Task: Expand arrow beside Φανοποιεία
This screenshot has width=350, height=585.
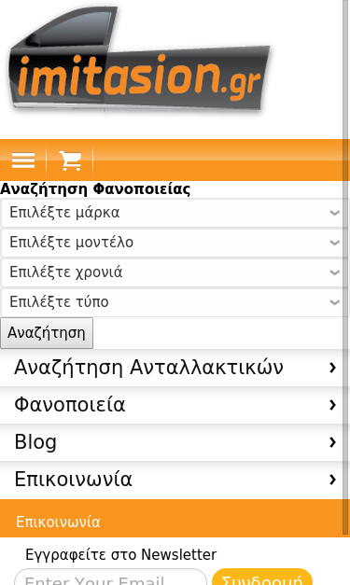Action: pos(332,405)
